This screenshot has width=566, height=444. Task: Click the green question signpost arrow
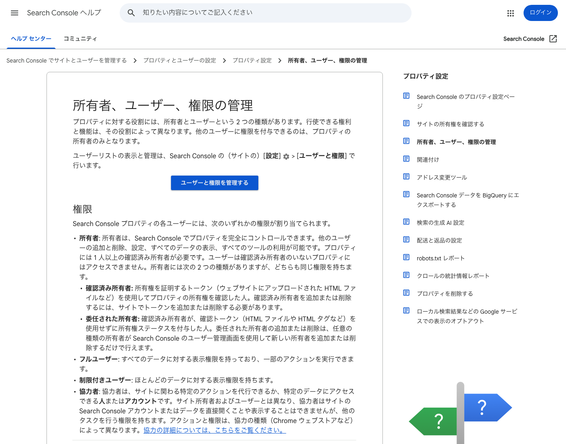[x=433, y=421]
